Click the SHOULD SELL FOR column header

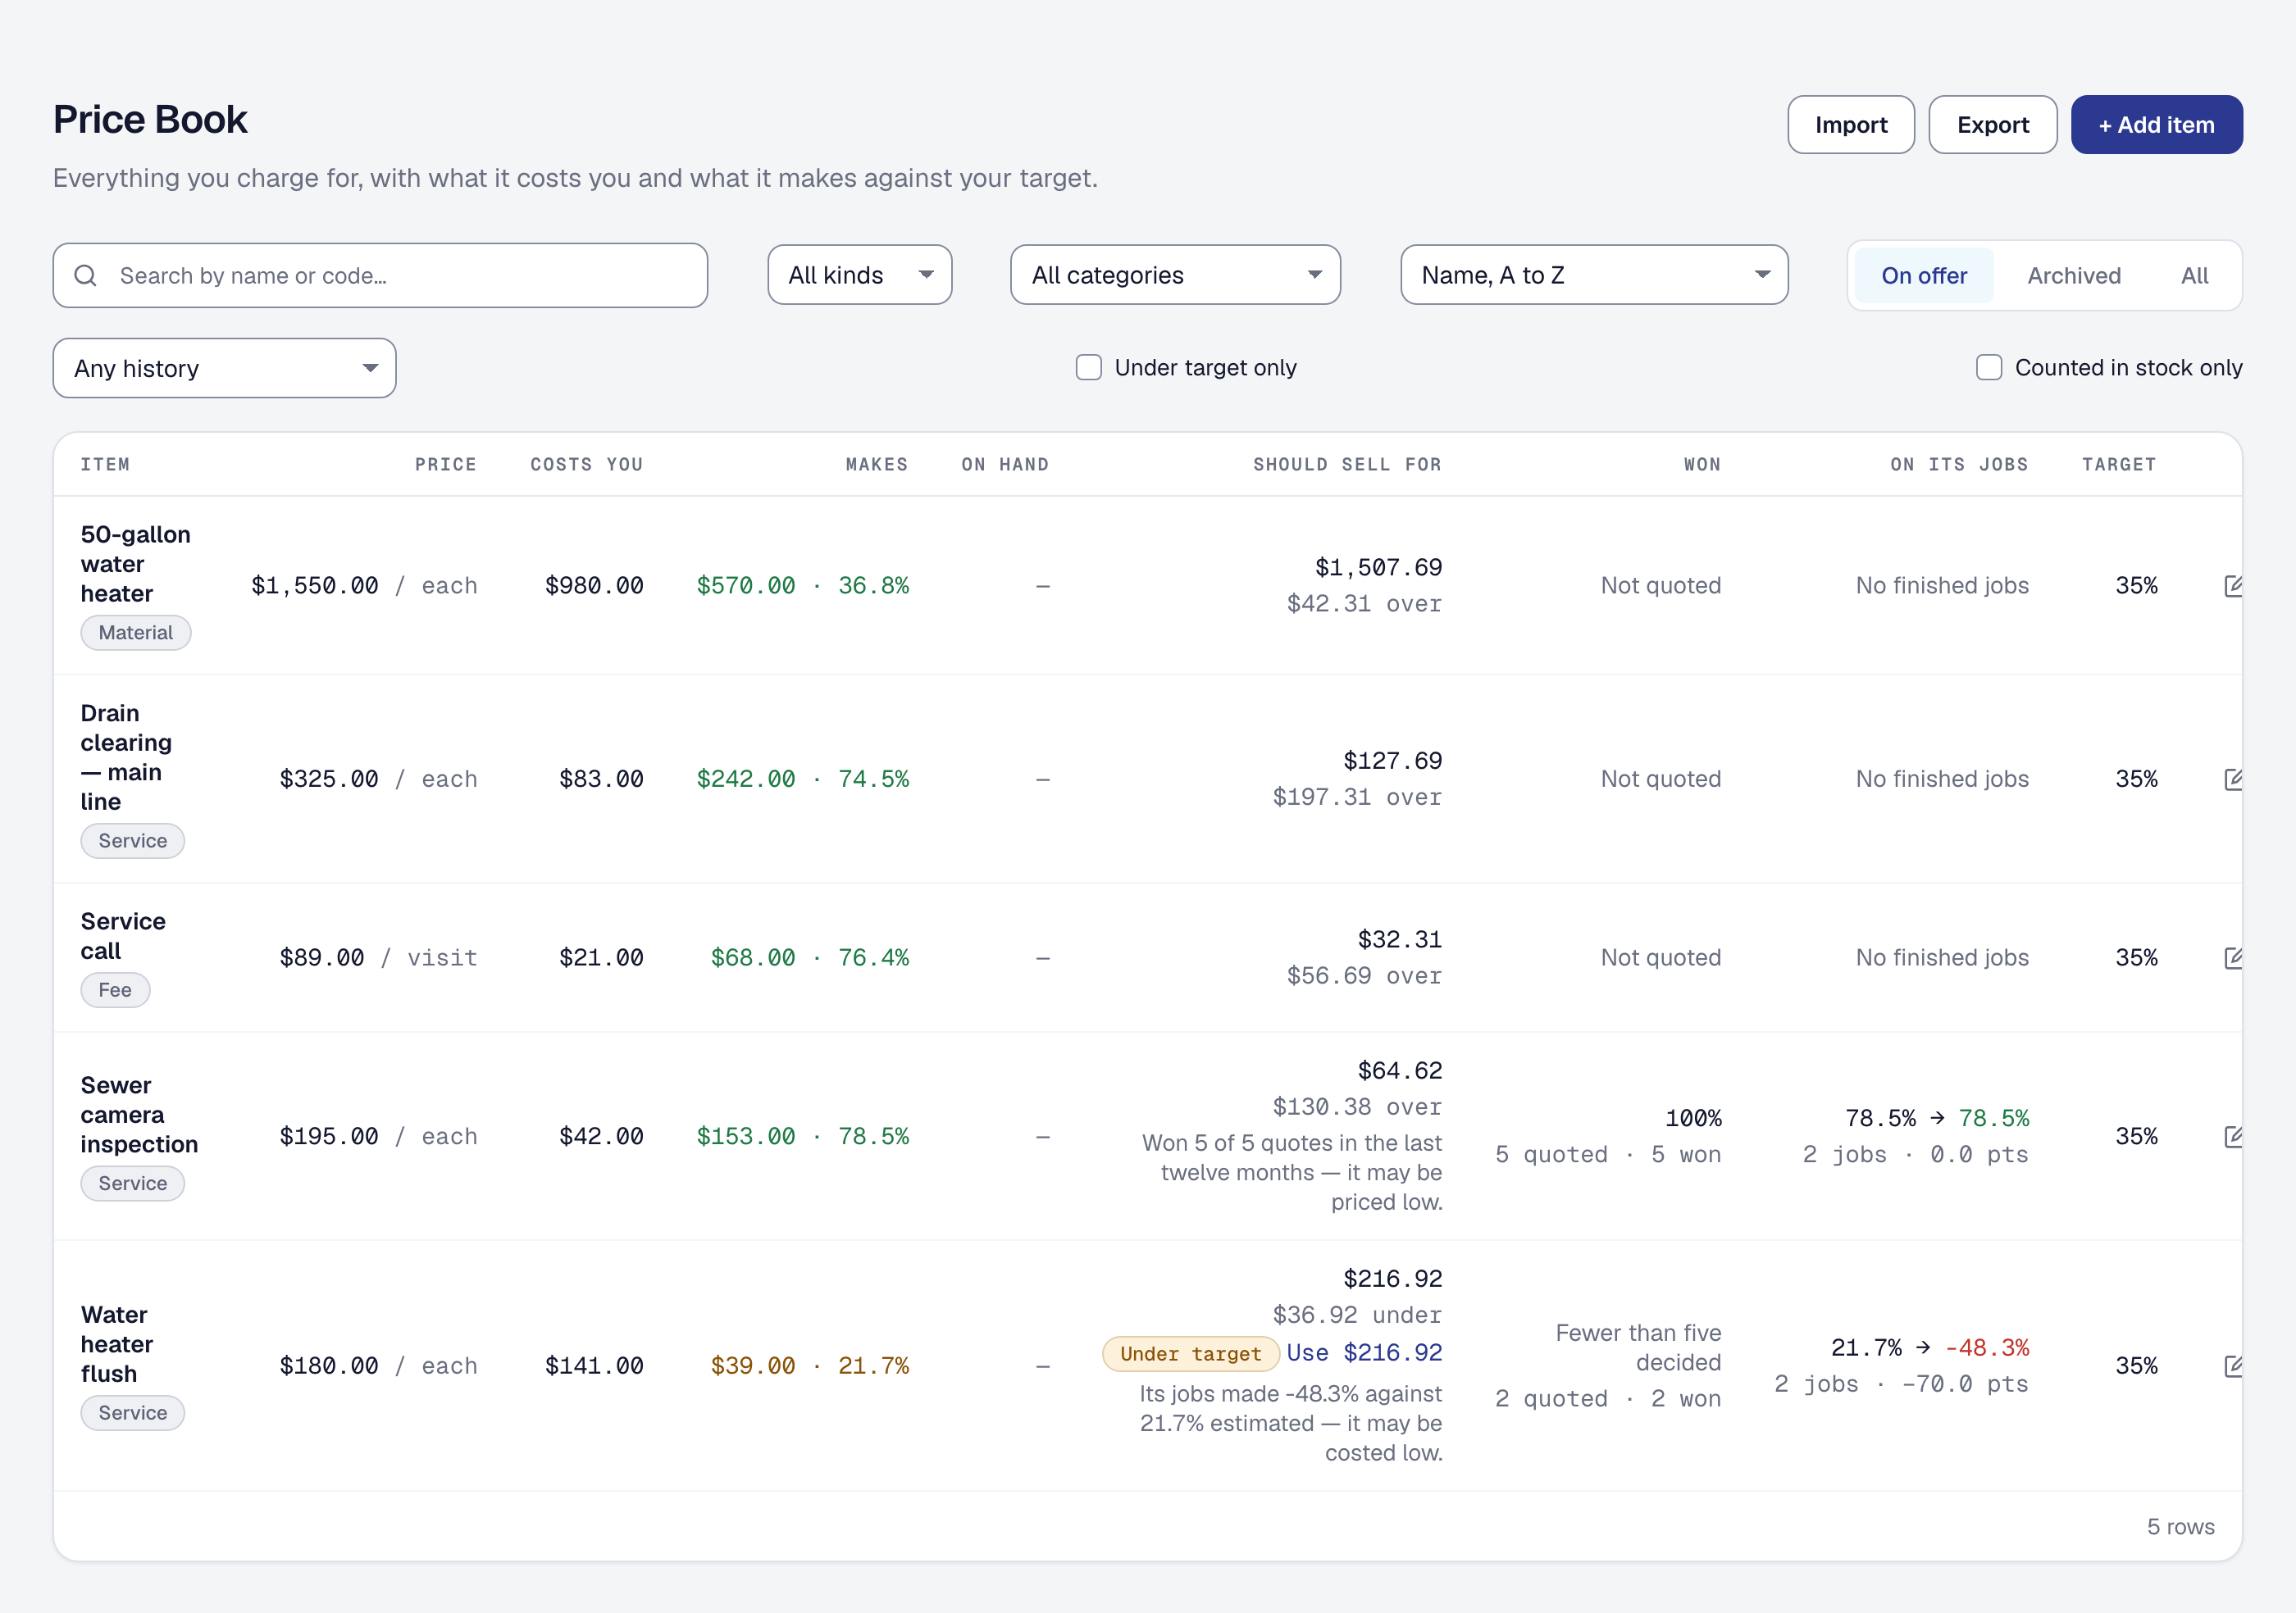point(1347,464)
